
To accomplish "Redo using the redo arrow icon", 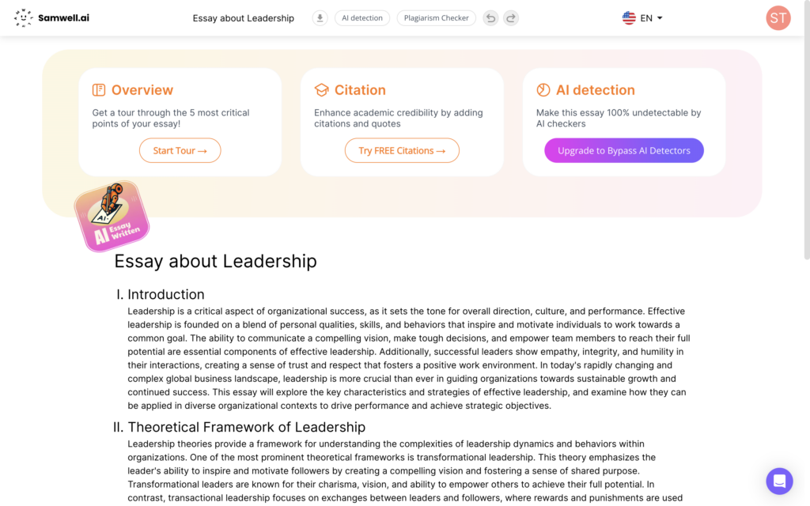I will [511, 17].
